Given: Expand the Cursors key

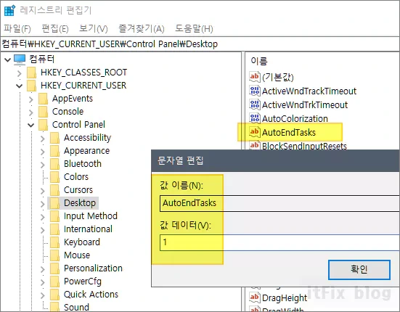Looking at the screenshot, I should pos(43,191).
